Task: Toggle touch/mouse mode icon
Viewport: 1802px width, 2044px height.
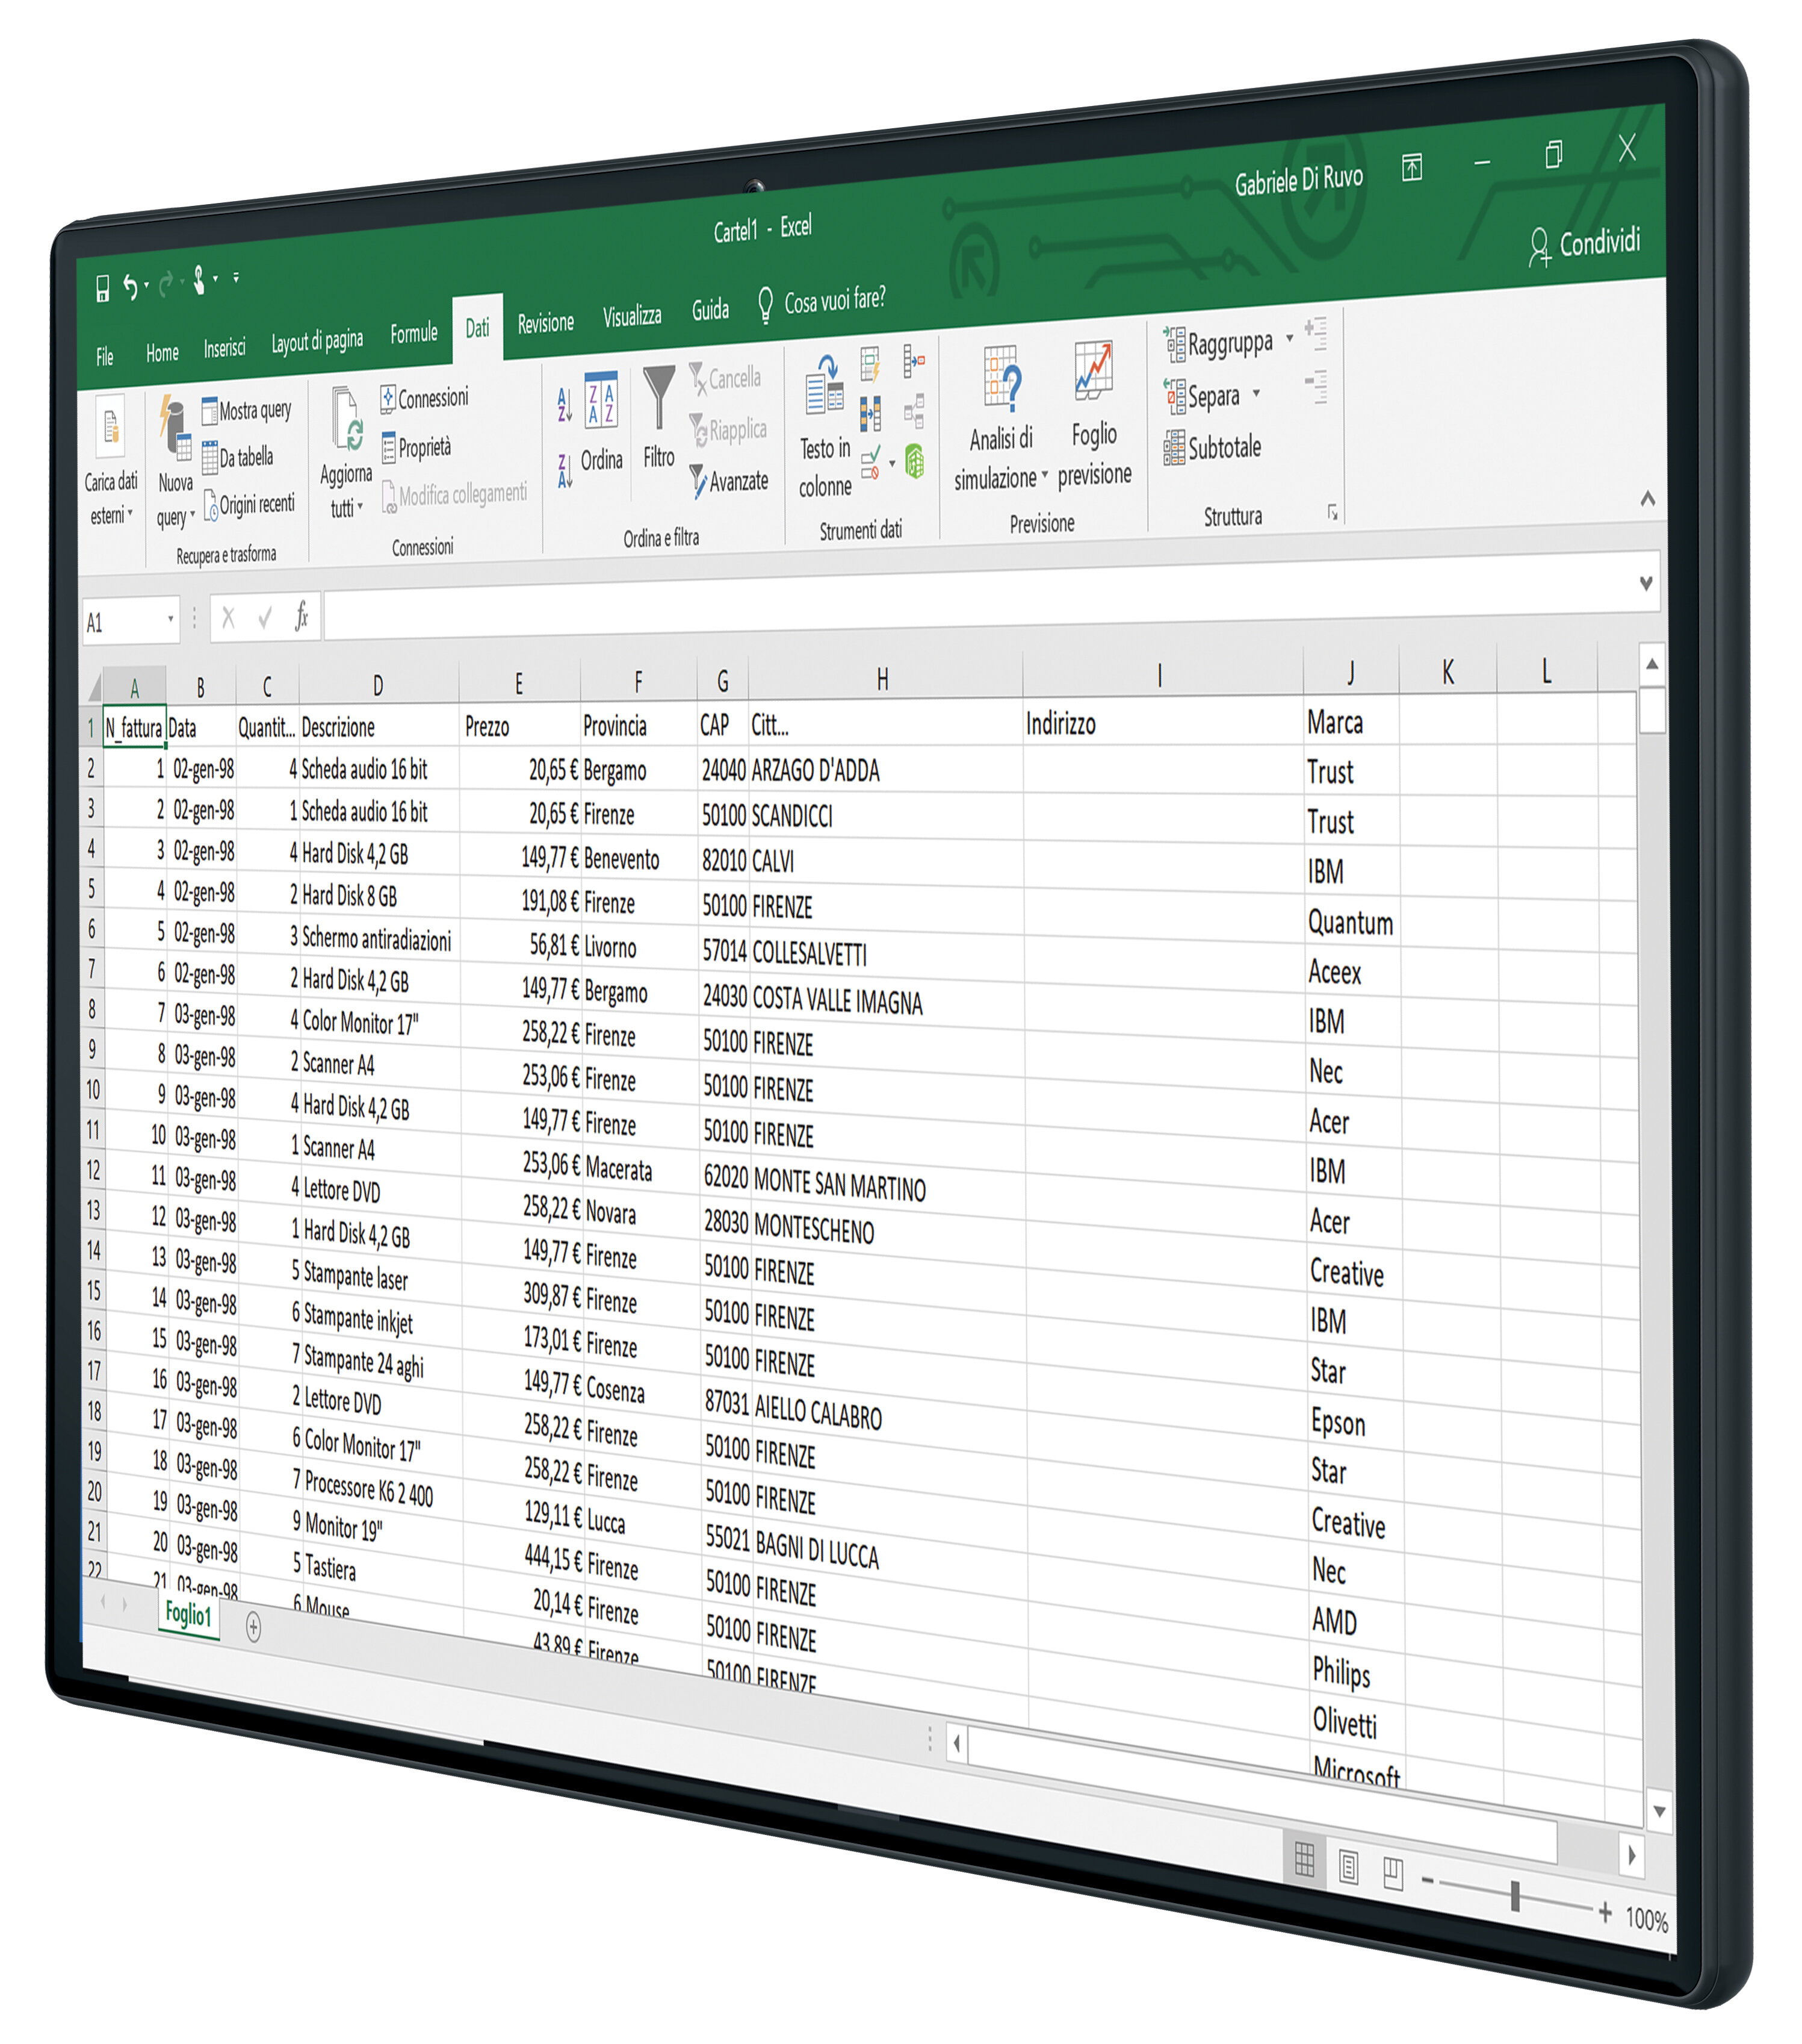Action: (x=200, y=281)
